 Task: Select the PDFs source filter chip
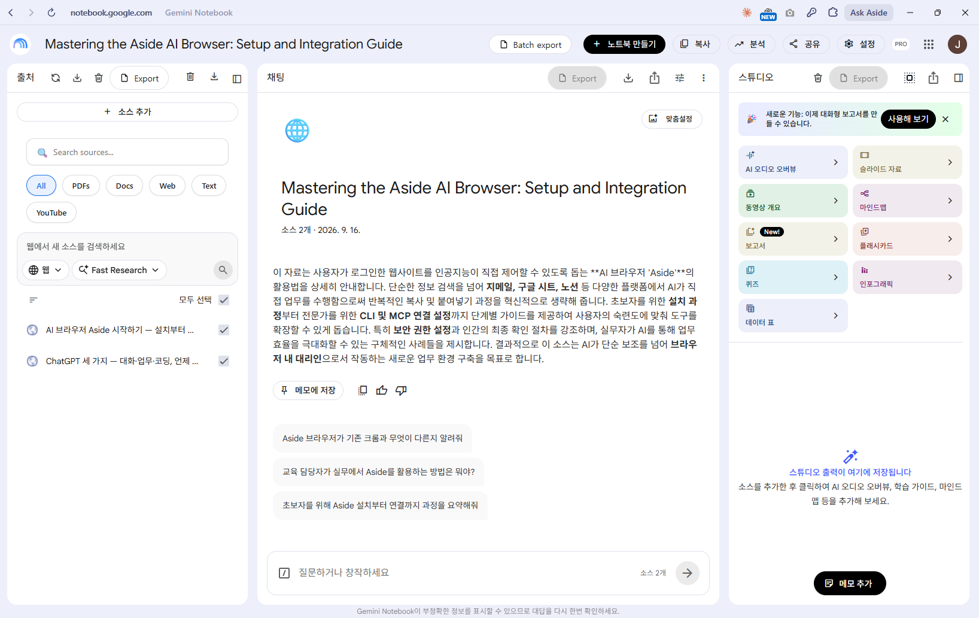coord(81,186)
